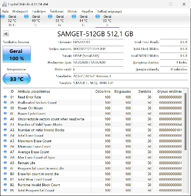Viewport: 191px width, 196px height.
Task: Select the 'Remain Life' attribute name
Action: coord(26,163)
